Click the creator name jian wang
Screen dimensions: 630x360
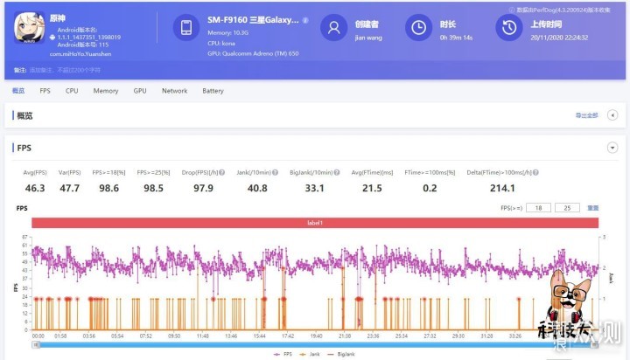[x=368, y=38]
